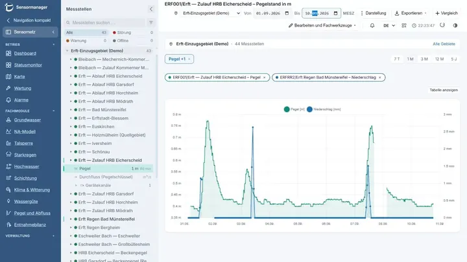This screenshot has width=467, height=262.
Task: Click the Vergleich button
Action: pos(446,13)
